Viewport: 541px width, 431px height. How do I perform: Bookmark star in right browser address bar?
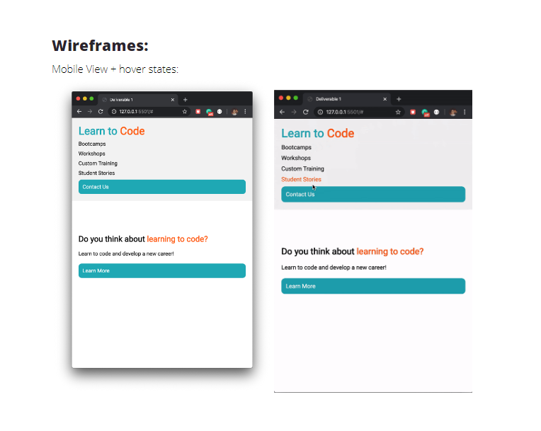pos(398,112)
